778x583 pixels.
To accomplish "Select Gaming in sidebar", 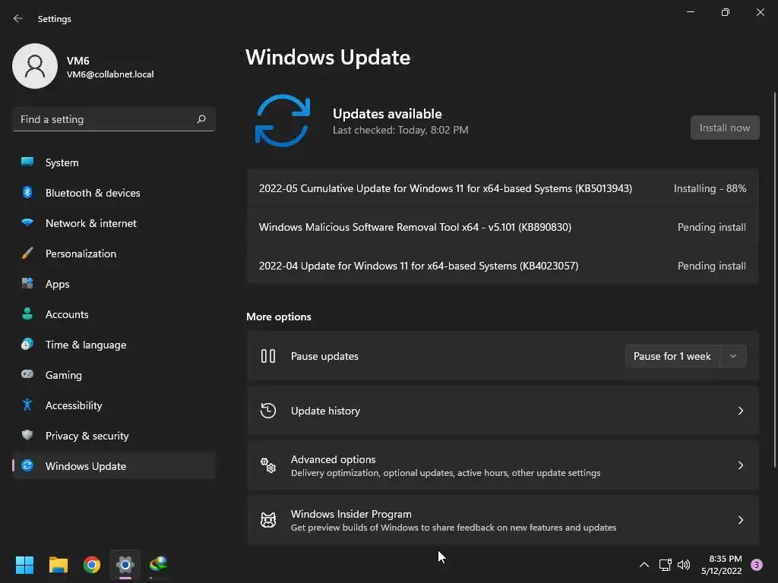I will coord(114,375).
